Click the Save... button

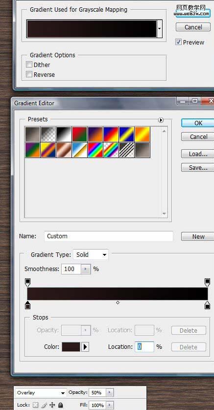coord(198,168)
